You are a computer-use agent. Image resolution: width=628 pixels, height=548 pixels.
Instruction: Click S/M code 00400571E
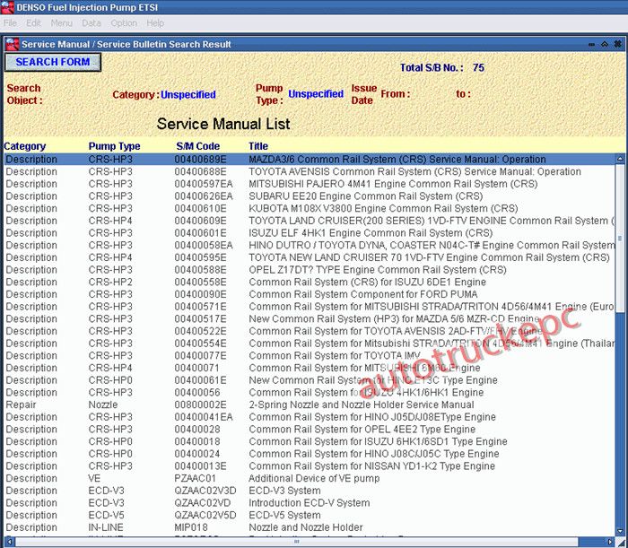tap(200, 307)
